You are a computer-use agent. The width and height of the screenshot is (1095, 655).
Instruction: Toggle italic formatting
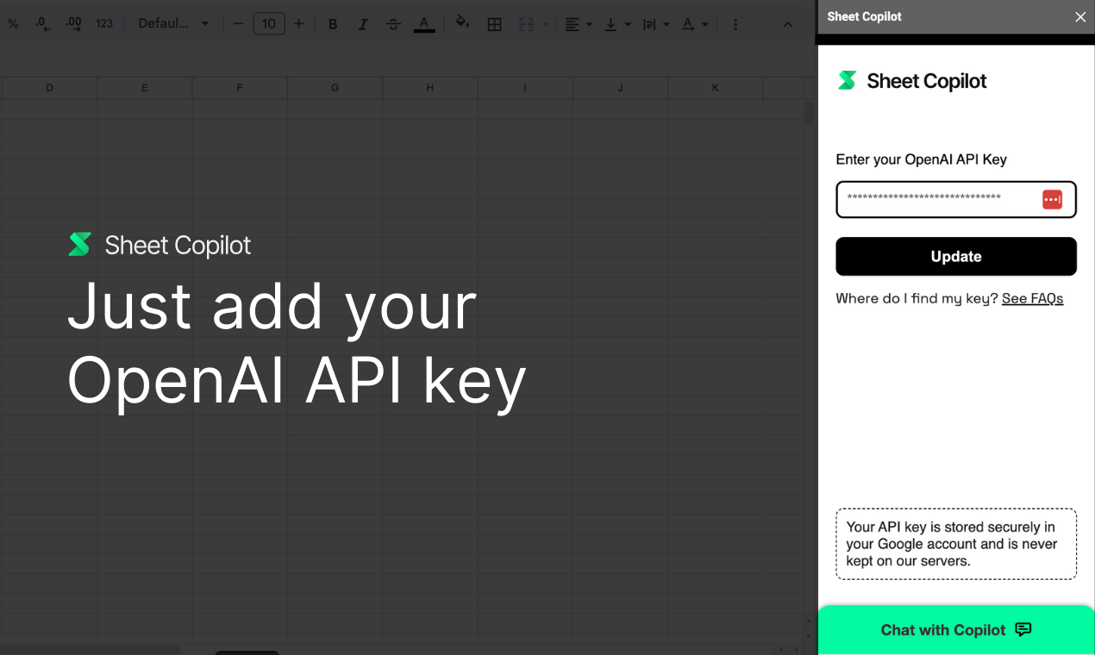point(363,24)
